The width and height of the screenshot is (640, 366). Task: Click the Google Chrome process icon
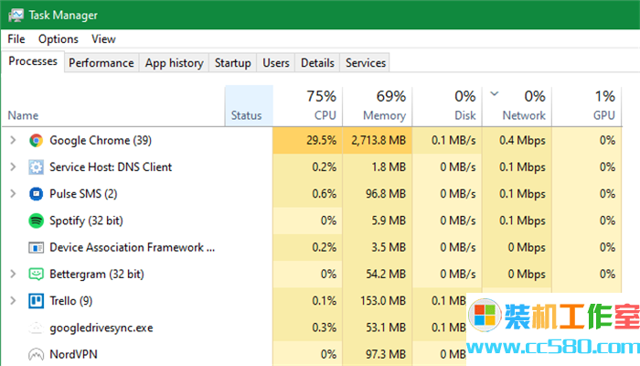(x=36, y=141)
